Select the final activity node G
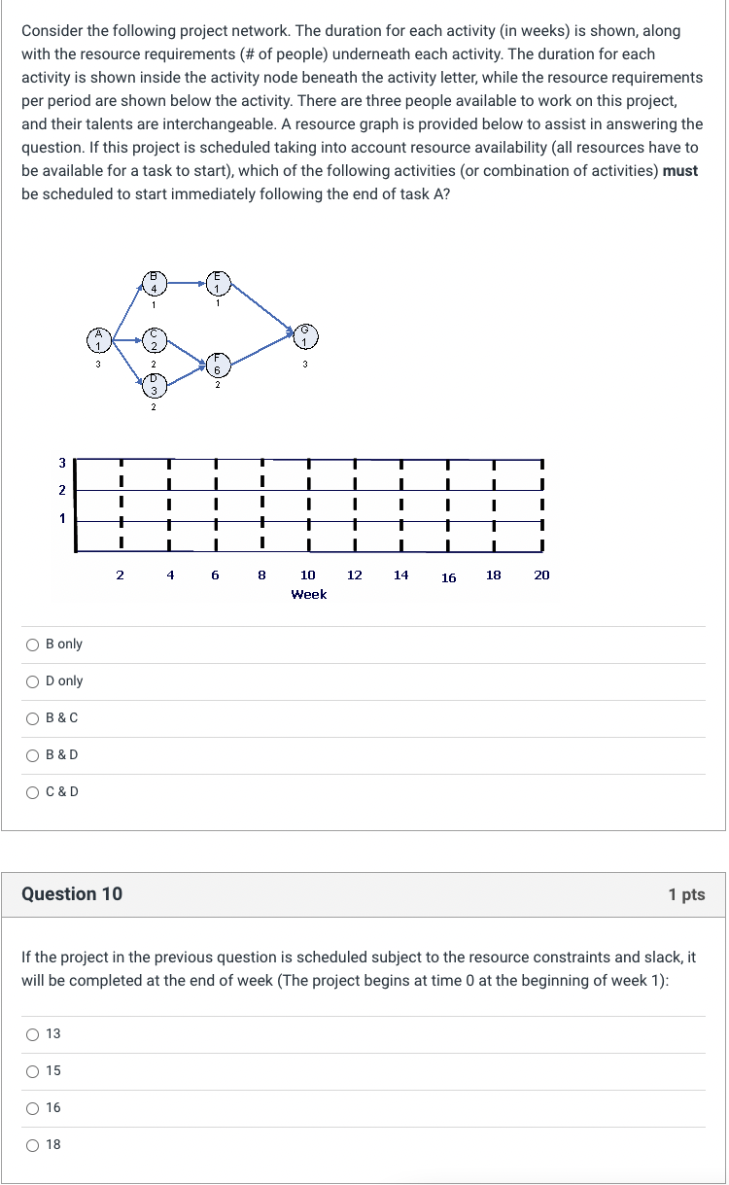729x1185 pixels. click(304, 335)
